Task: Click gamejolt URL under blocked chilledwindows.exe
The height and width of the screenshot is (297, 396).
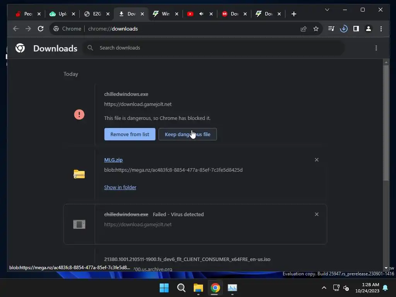Action: coord(138,104)
